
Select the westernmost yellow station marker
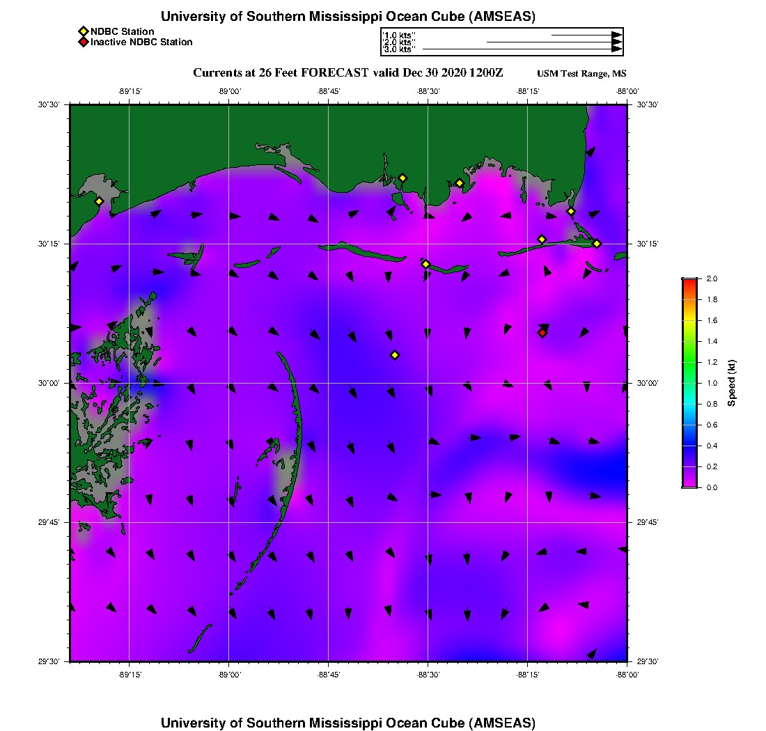click(x=100, y=201)
